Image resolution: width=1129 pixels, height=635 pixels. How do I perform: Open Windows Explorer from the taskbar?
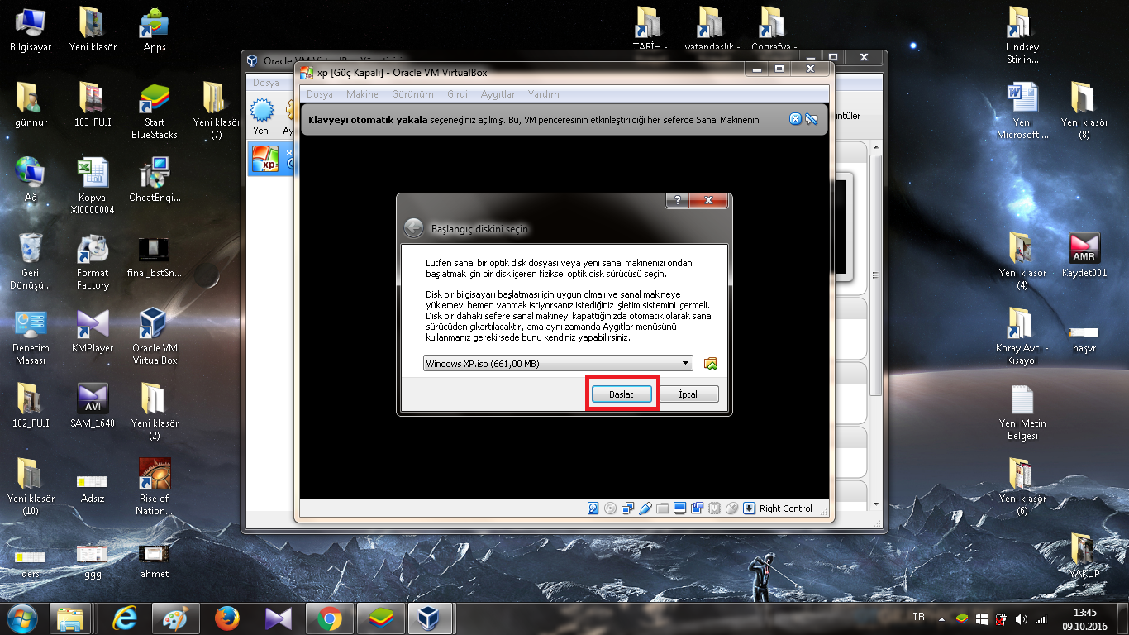(x=71, y=618)
